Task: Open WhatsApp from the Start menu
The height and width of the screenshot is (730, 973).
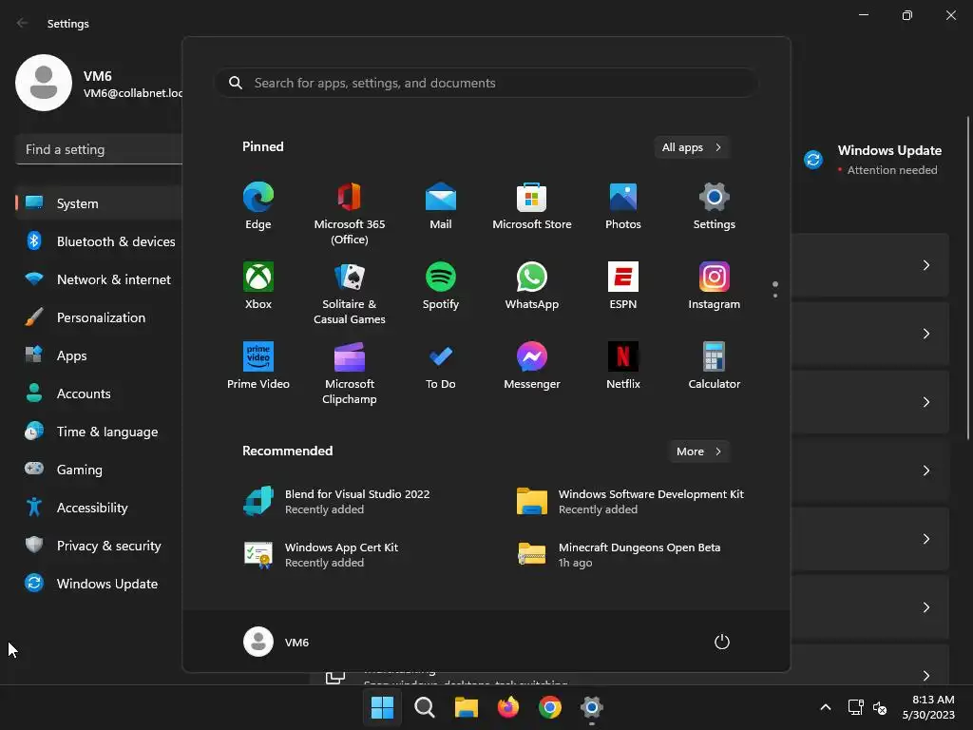Action: click(532, 287)
